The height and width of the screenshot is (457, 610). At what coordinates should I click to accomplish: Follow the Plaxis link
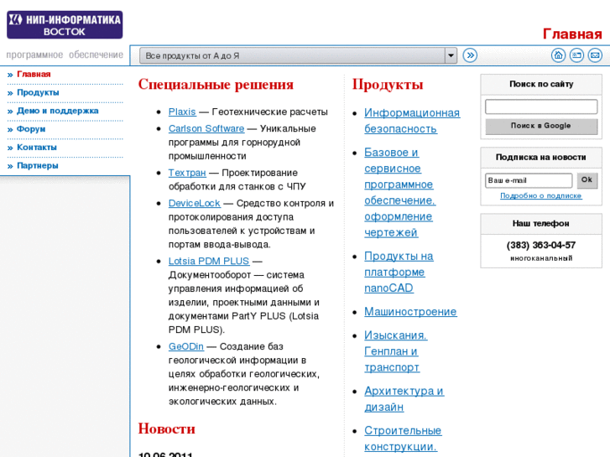[x=182, y=112]
